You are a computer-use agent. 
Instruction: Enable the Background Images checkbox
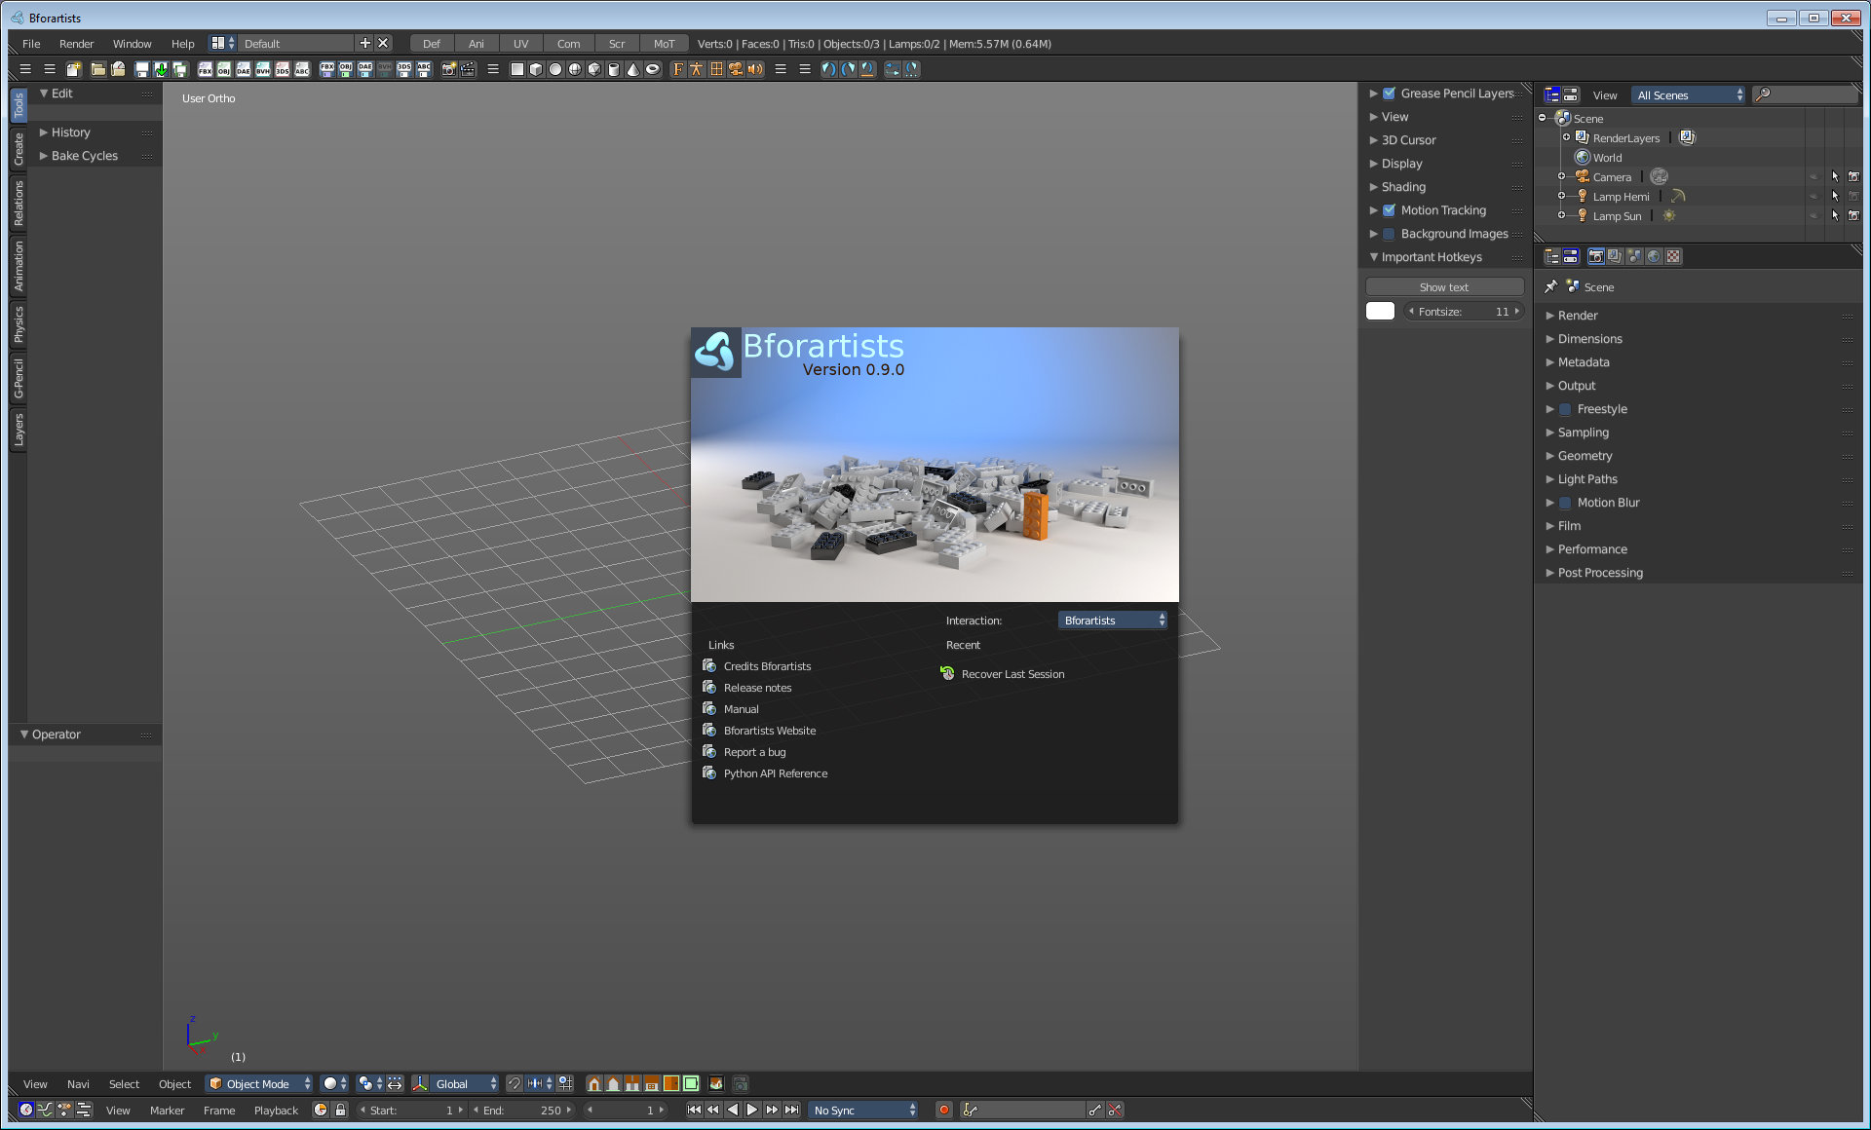(1389, 234)
